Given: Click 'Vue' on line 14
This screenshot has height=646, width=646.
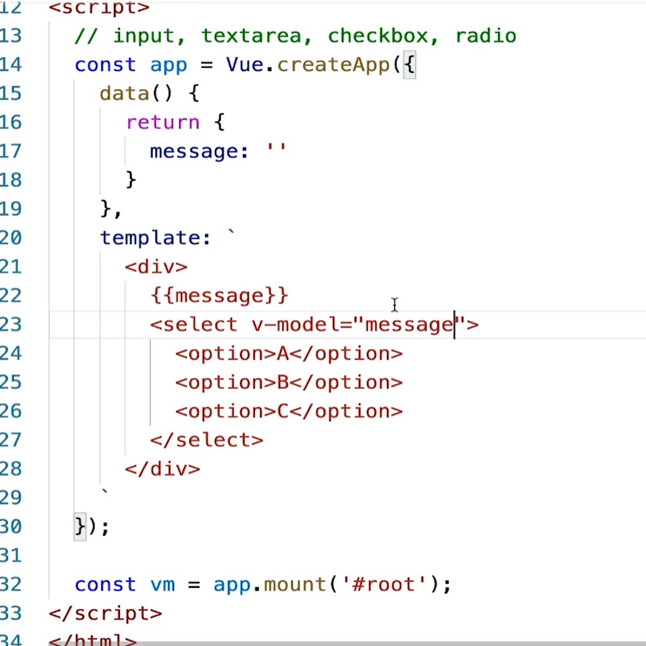Looking at the screenshot, I should 244,65.
